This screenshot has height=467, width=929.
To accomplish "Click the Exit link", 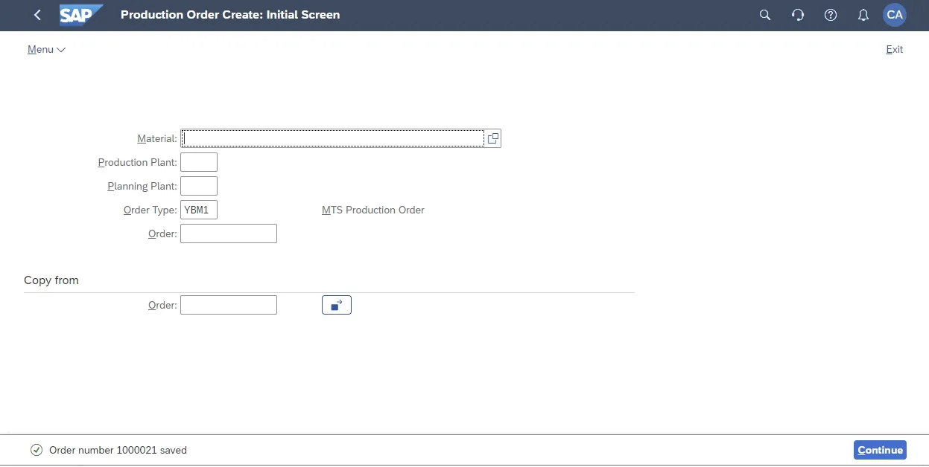I will (894, 50).
